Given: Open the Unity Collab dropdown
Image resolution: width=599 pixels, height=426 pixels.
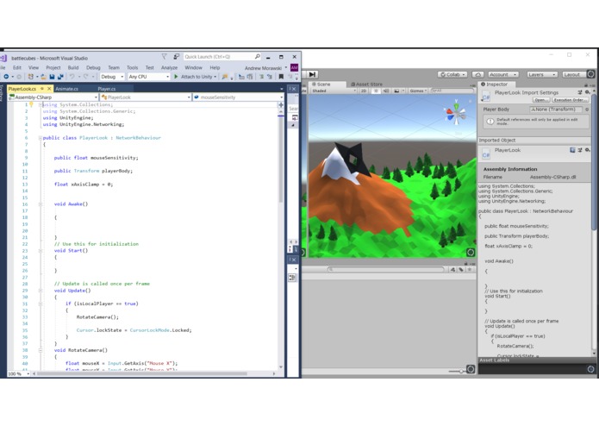Looking at the screenshot, I should [x=452, y=74].
